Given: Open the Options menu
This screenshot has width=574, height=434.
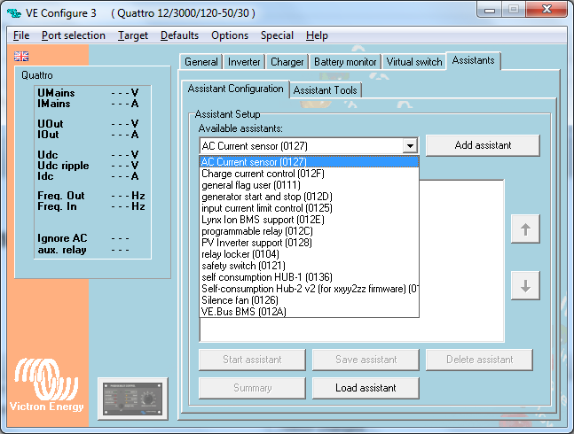Looking at the screenshot, I should [x=230, y=35].
